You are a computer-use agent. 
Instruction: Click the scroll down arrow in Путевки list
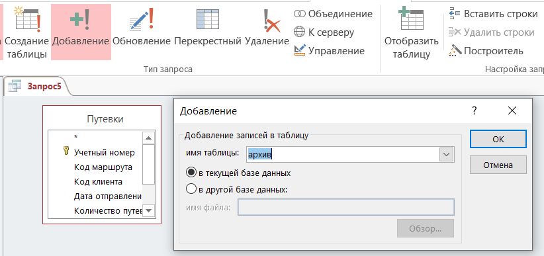149,210
